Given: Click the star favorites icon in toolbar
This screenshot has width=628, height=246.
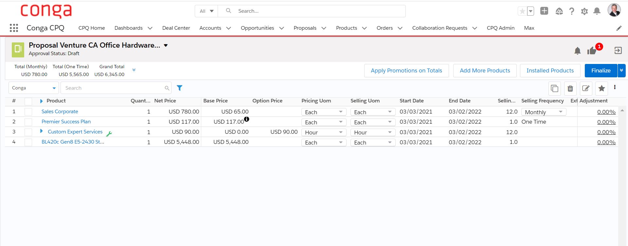Looking at the screenshot, I should 601,88.
